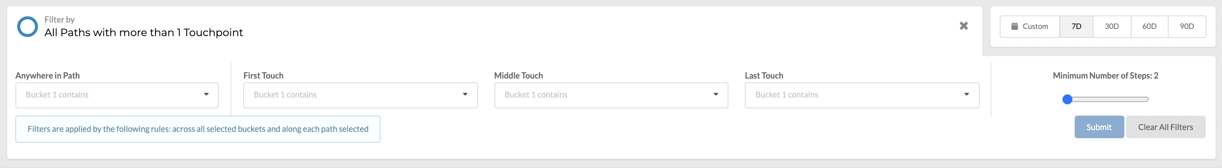Click the blue circle filter icon
Image resolution: width=1222 pixels, height=168 pixels.
28,27
